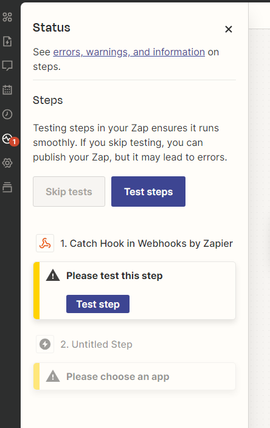Select the Untitled Step lightning icon
Screen dimensions: 270x428
[45, 344]
